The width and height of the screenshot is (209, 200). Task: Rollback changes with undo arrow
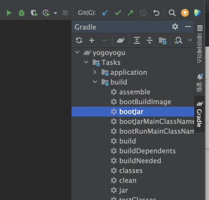156,13
